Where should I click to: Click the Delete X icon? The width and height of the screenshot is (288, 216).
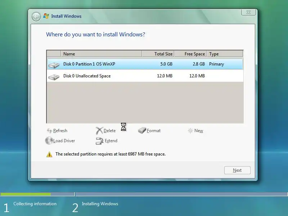[x=99, y=131]
